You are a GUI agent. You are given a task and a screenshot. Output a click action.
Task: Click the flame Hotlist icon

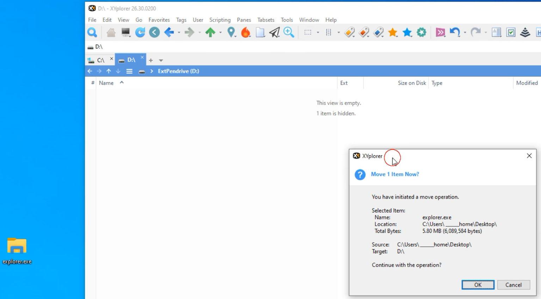coord(246,32)
